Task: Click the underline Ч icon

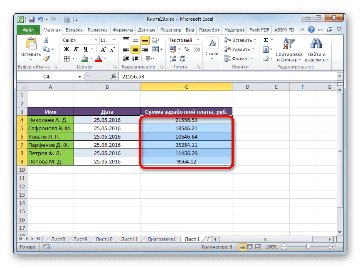Action: pos(86,49)
